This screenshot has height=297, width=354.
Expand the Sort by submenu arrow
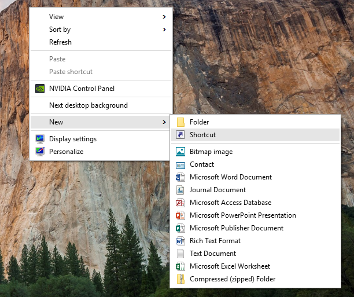click(164, 30)
